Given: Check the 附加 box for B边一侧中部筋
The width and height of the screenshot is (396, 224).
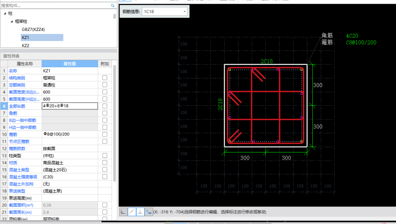Looking at the screenshot, I should 105,120.
